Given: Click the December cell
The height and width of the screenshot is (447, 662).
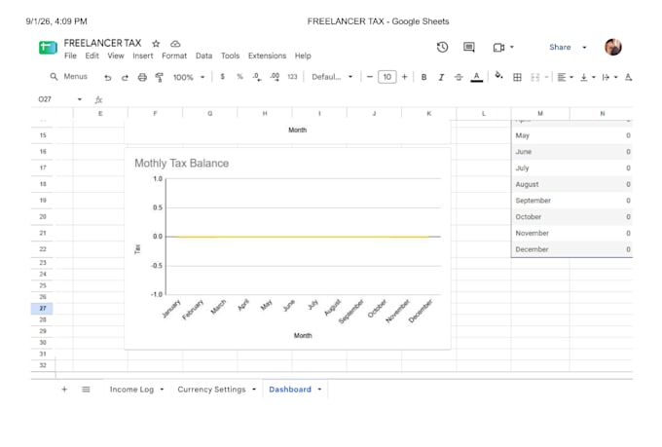Looking at the screenshot, I should click(x=540, y=249).
